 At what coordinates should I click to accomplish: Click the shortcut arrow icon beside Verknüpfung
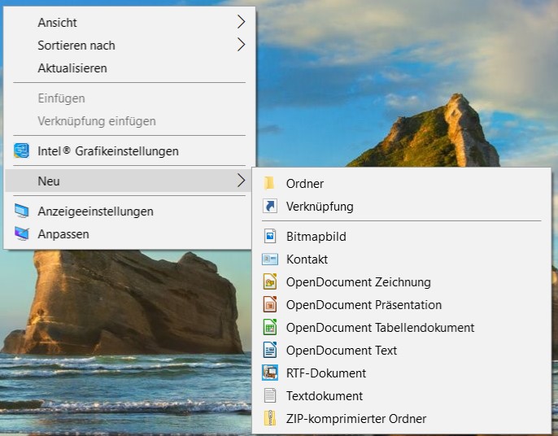pyautogui.click(x=270, y=207)
